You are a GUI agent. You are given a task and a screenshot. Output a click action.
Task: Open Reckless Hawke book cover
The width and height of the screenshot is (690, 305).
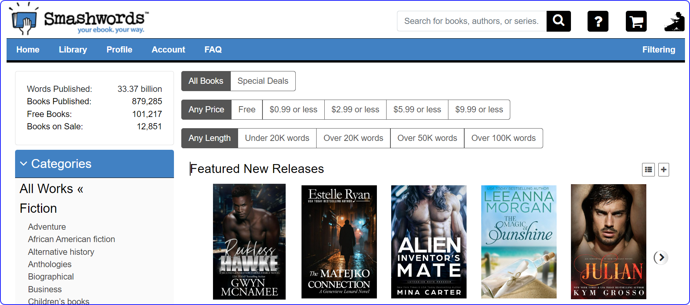click(x=249, y=242)
